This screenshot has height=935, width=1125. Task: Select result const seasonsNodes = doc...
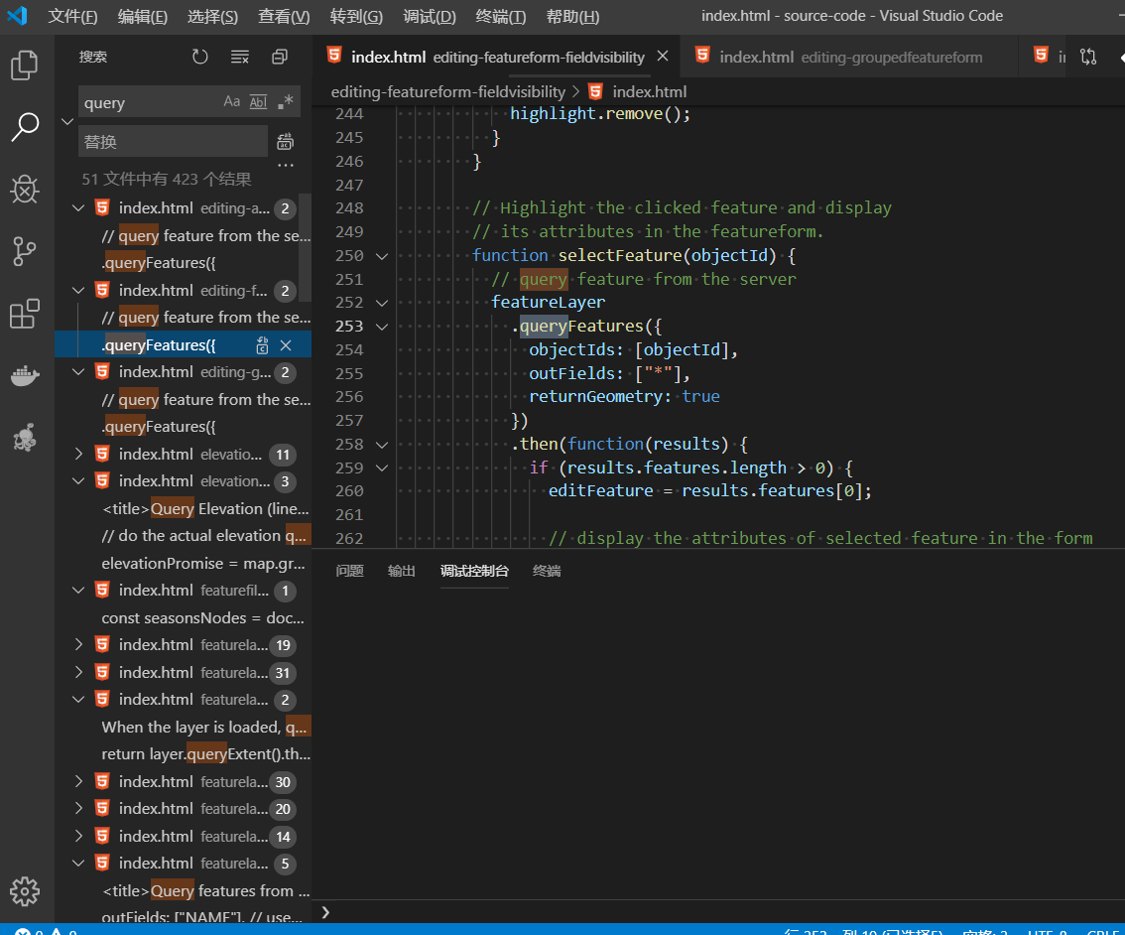click(203, 617)
